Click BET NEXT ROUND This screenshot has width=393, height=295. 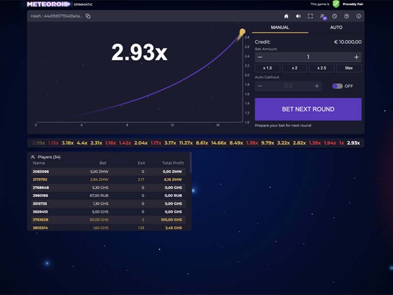point(308,109)
